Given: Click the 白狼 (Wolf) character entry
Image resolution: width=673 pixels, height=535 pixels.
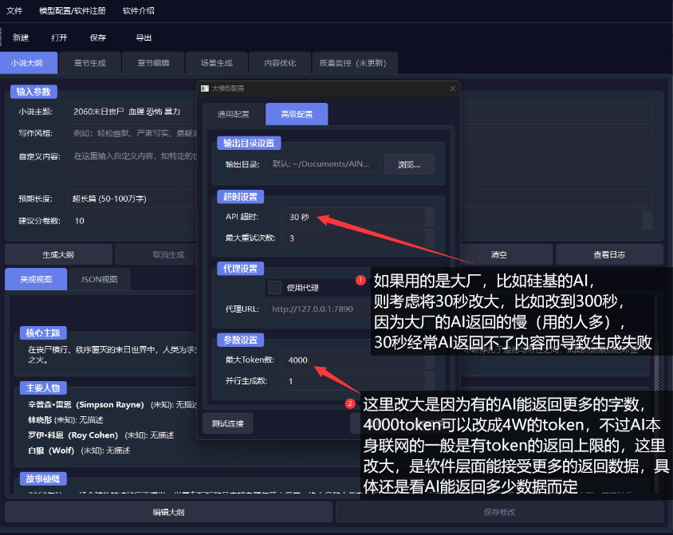Looking at the screenshot, I should pyautogui.click(x=79, y=450).
